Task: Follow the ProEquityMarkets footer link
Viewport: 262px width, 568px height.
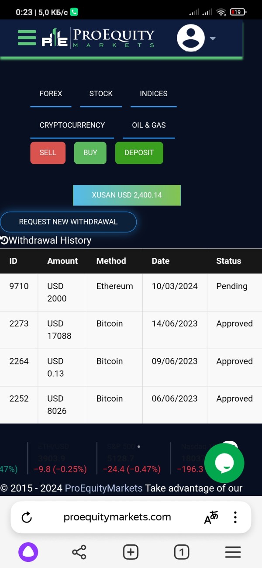Action: pyautogui.click(x=103, y=488)
